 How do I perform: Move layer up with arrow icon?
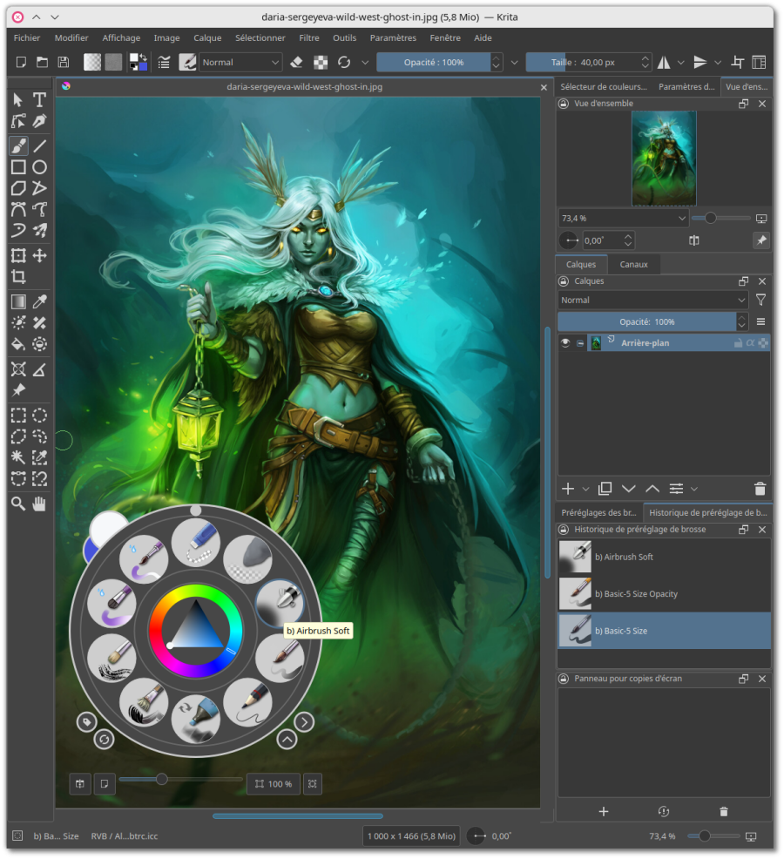click(x=652, y=489)
